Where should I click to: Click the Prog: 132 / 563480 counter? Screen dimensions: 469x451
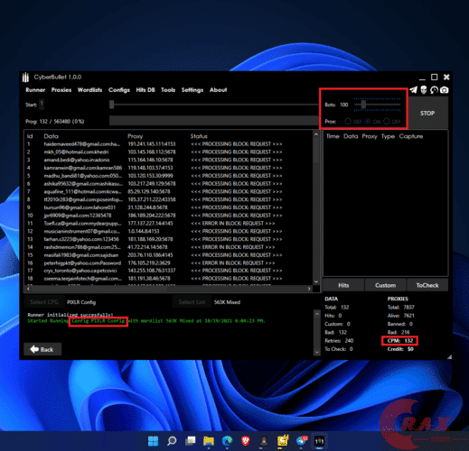(x=55, y=122)
